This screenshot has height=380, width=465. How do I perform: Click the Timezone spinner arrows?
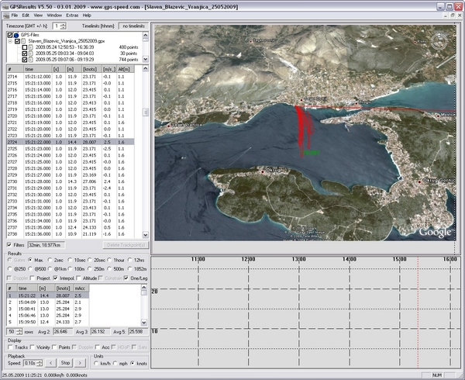tap(64, 26)
